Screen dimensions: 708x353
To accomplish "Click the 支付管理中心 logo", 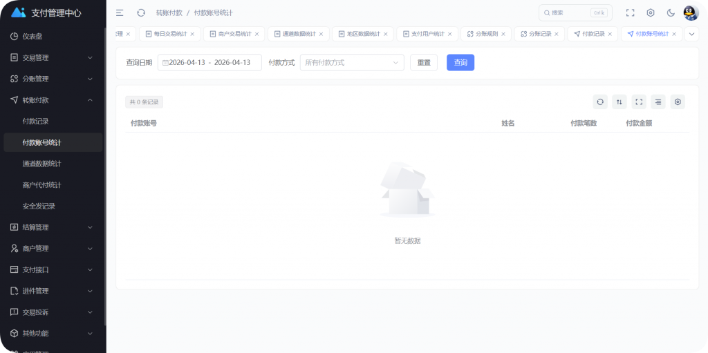I will click(x=46, y=13).
